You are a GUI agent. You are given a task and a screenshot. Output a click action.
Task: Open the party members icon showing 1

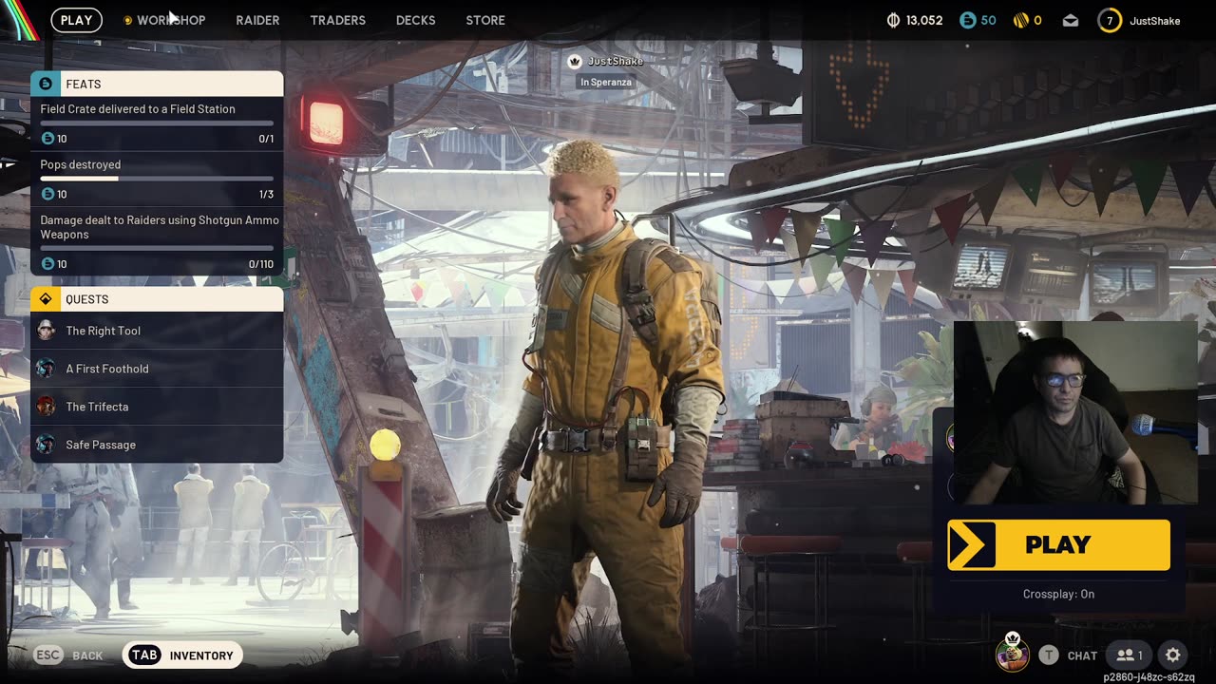1129,655
